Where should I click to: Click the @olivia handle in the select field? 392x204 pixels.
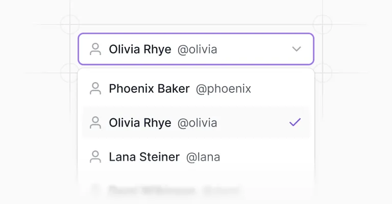pos(197,49)
